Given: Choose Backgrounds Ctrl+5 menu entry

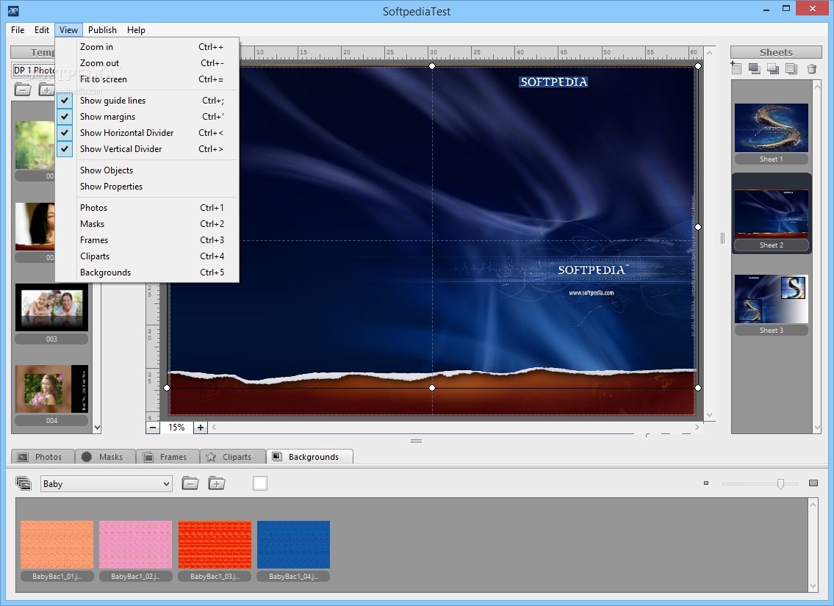Looking at the screenshot, I should click(147, 273).
